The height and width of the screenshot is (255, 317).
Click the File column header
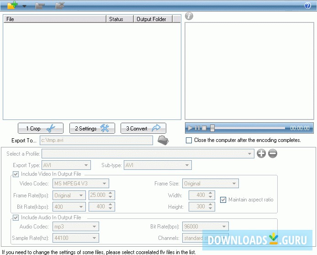coord(55,19)
